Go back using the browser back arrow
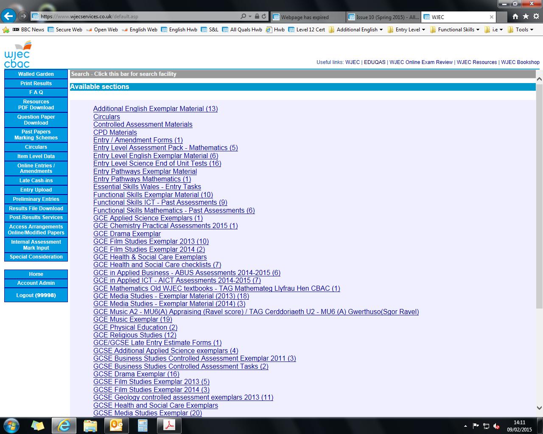 pyautogui.click(x=8, y=16)
